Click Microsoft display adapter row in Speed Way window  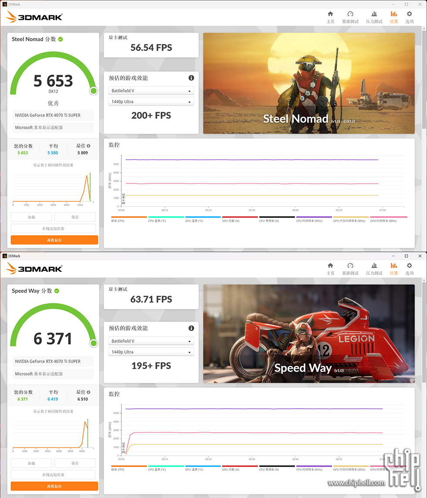coord(53,374)
